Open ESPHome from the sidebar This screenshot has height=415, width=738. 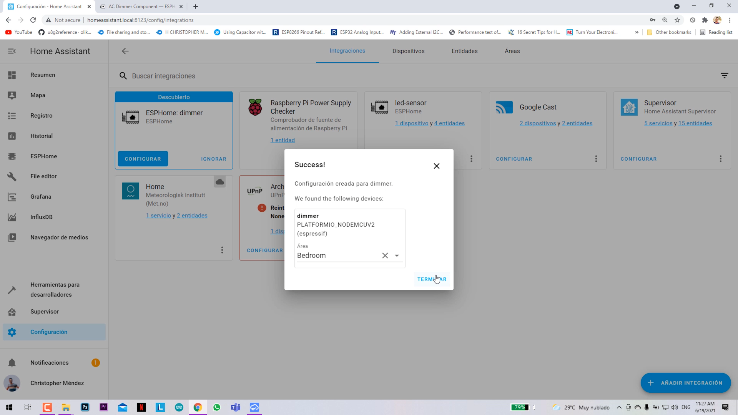pyautogui.click(x=43, y=156)
